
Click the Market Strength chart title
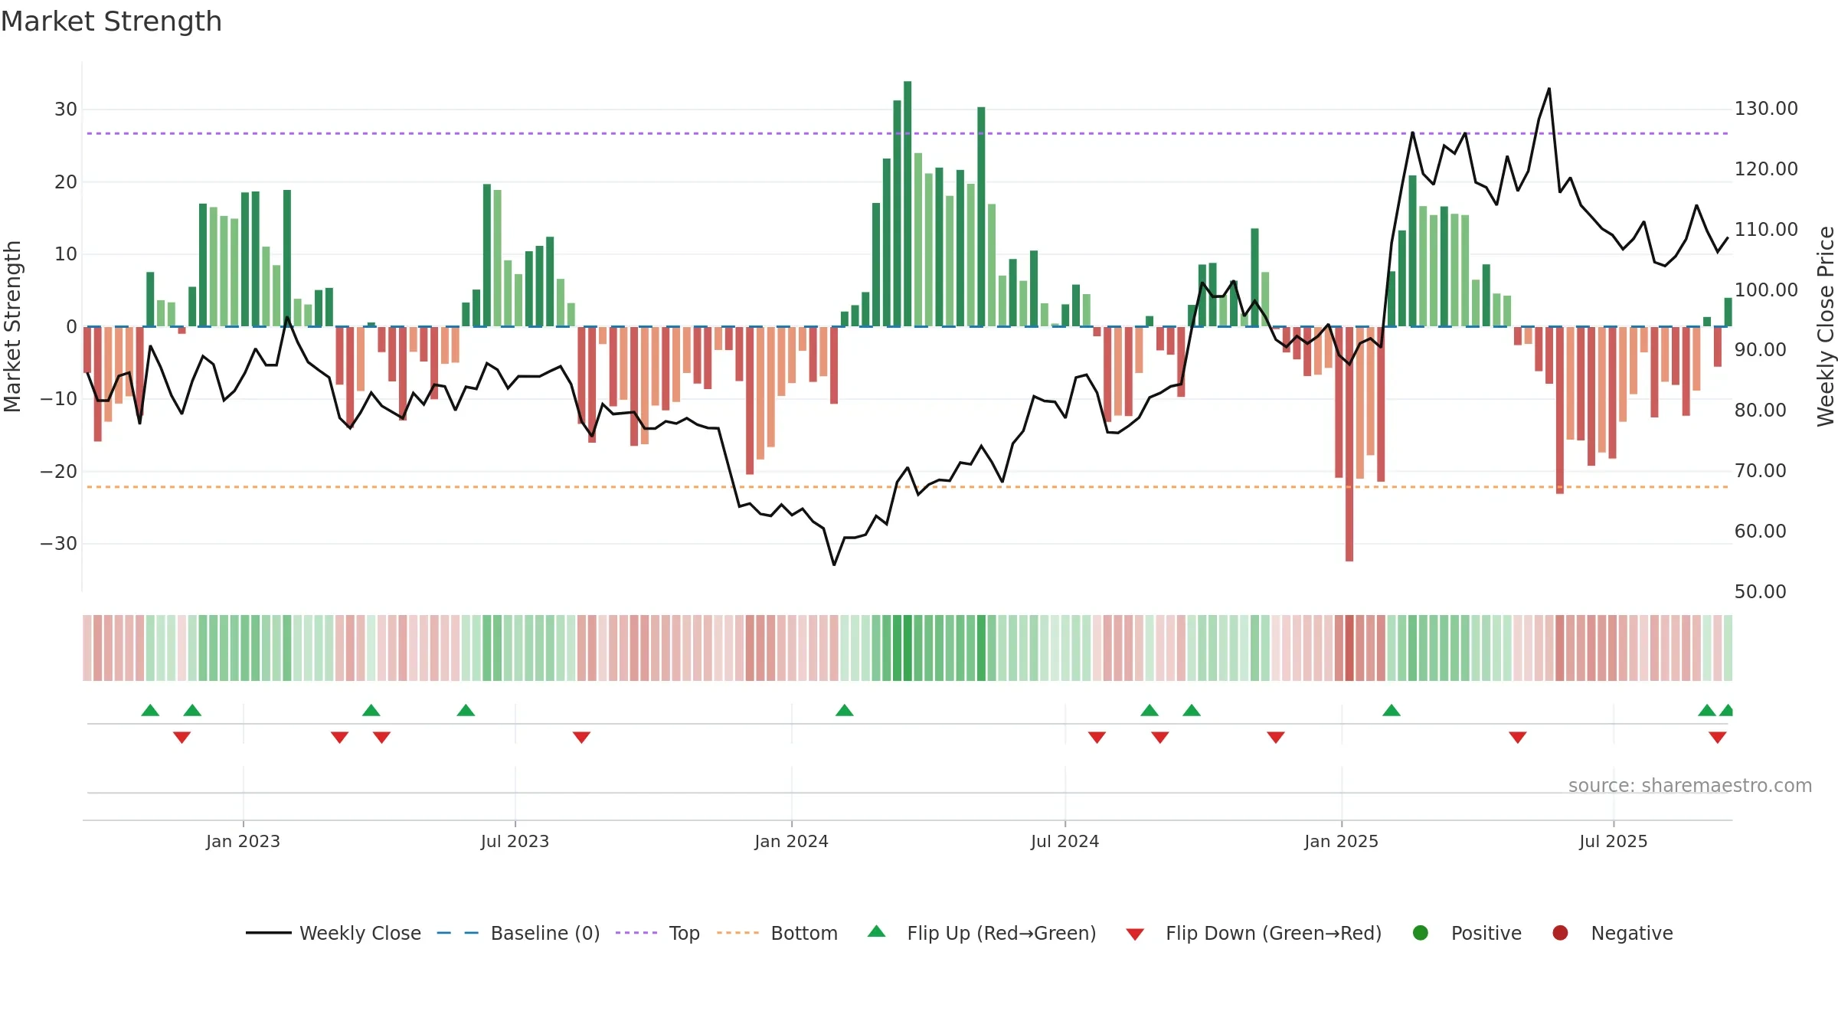tap(111, 21)
